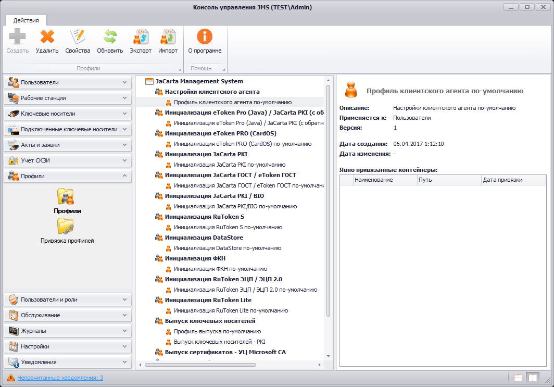Click the Экспорт profiles icon

(141, 37)
